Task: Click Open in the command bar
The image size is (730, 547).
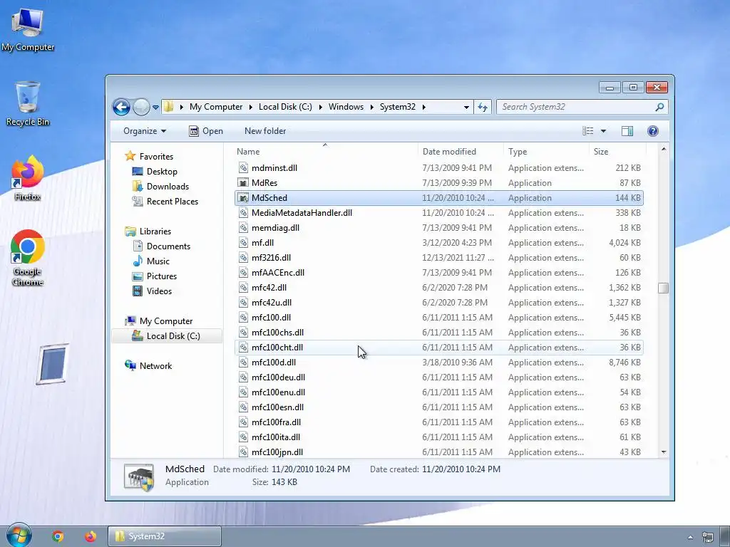Action: 206,131
